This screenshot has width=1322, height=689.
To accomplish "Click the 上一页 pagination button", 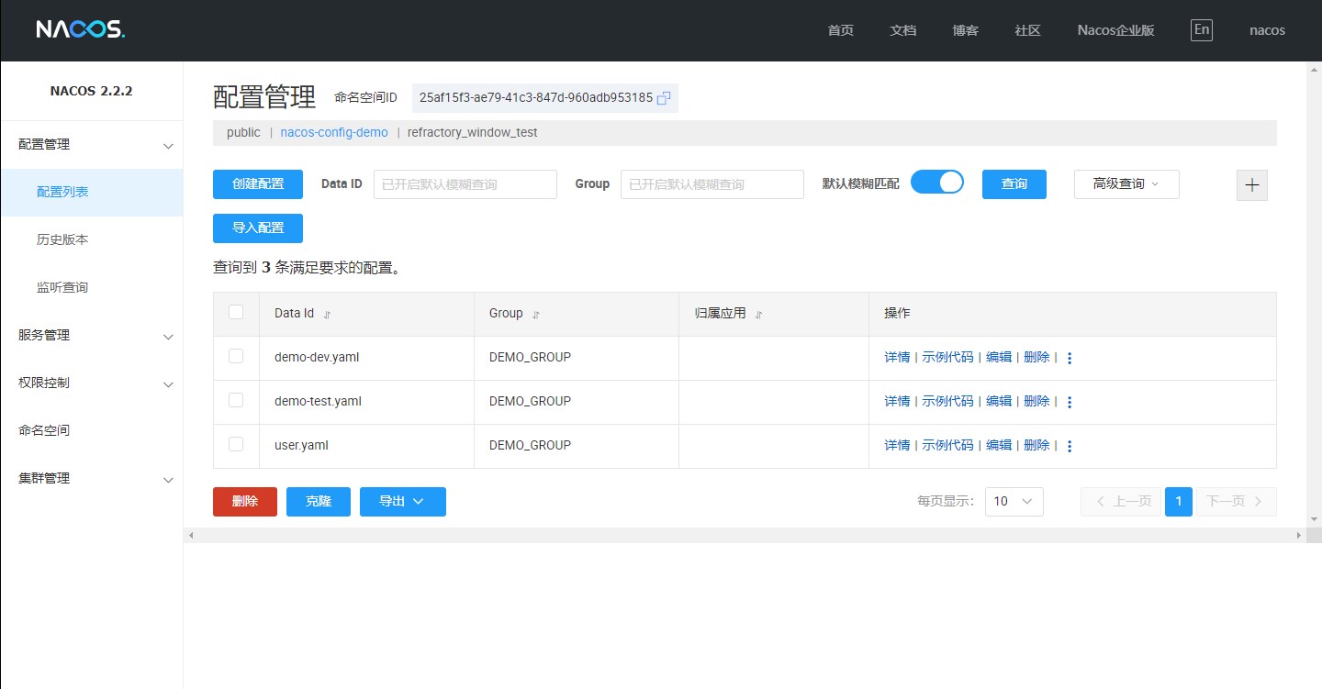I will click(1121, 502).
